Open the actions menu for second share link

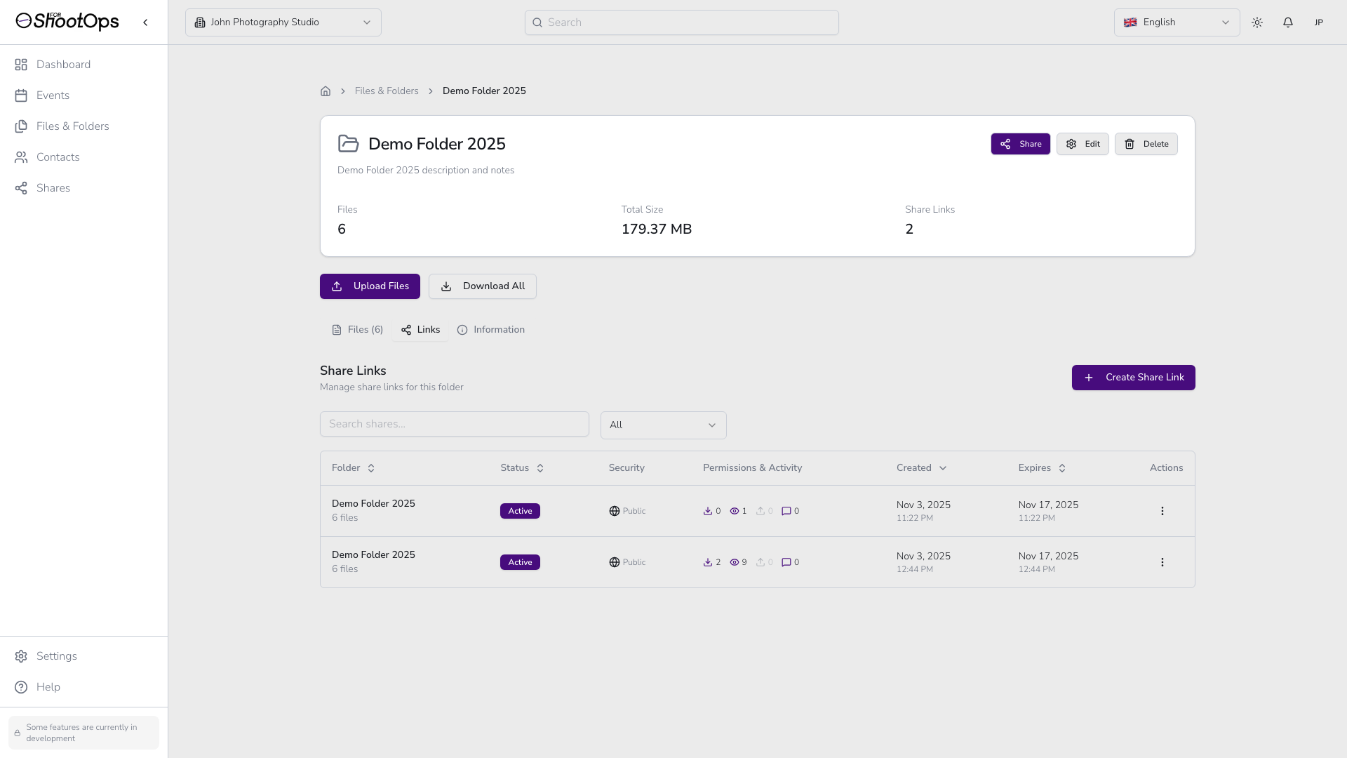pyautogui.click(x=1162, y=562)
